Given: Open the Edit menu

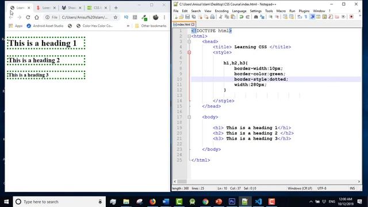Looking at the screenshot, I should [x=185, y=11].
